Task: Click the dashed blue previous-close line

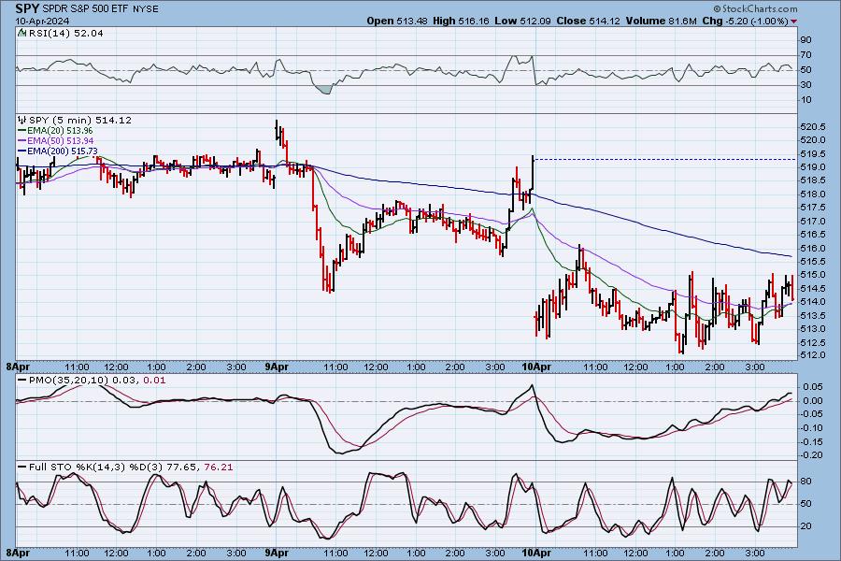Action: click(x=665, y=160)
